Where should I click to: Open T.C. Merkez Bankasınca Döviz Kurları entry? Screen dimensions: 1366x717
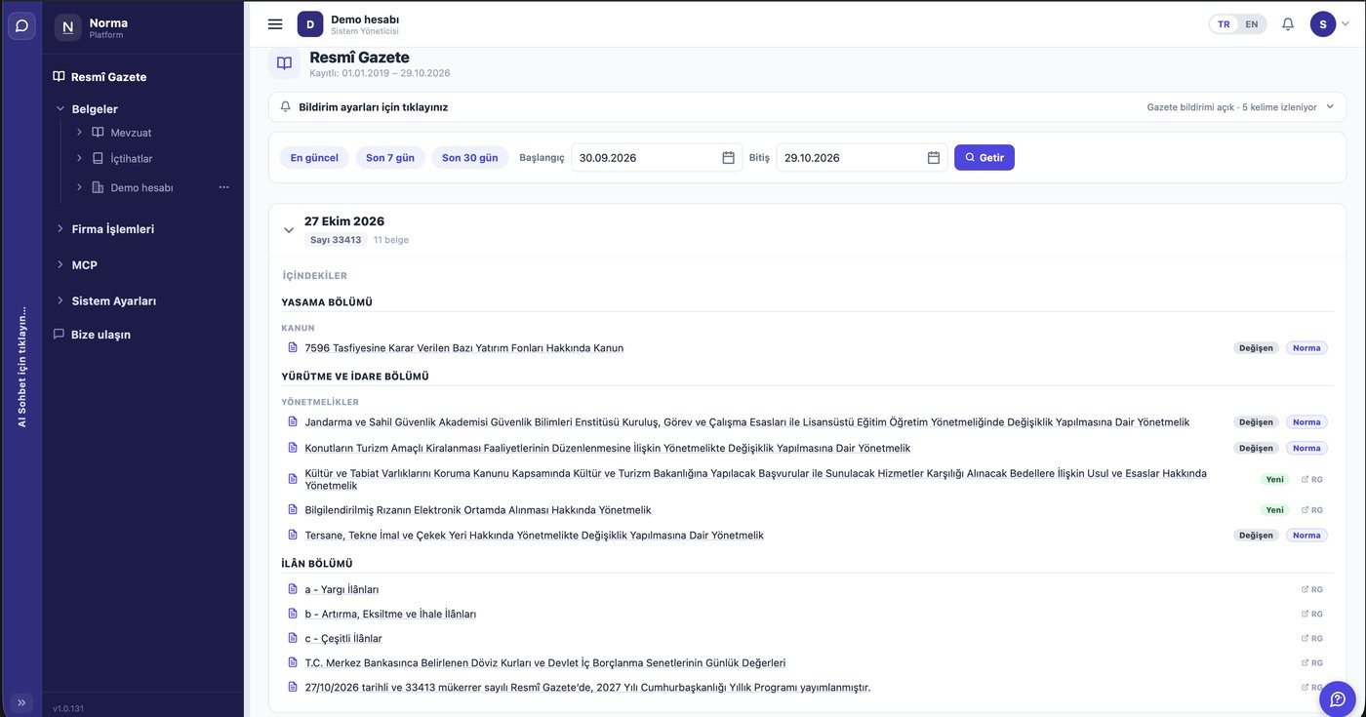click(x=545, y=663)
